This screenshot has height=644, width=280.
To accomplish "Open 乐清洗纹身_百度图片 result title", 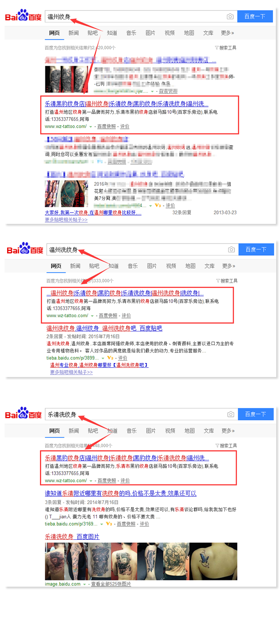I will (72, 536).
